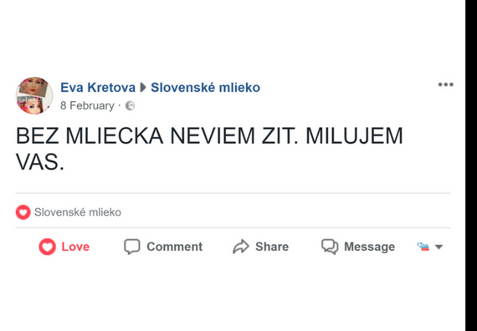Click the Share button label
477x331 pixels.
(272, 247)
